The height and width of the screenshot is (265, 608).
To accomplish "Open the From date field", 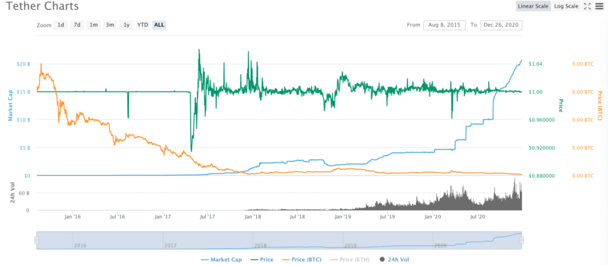I will pyautogui.click(x=444, y=25).
